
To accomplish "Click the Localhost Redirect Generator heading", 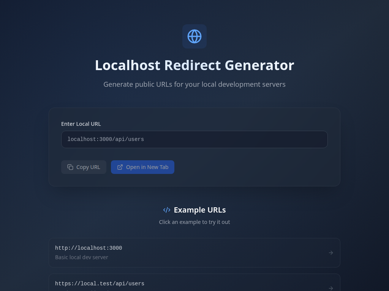I will [194, 65].
